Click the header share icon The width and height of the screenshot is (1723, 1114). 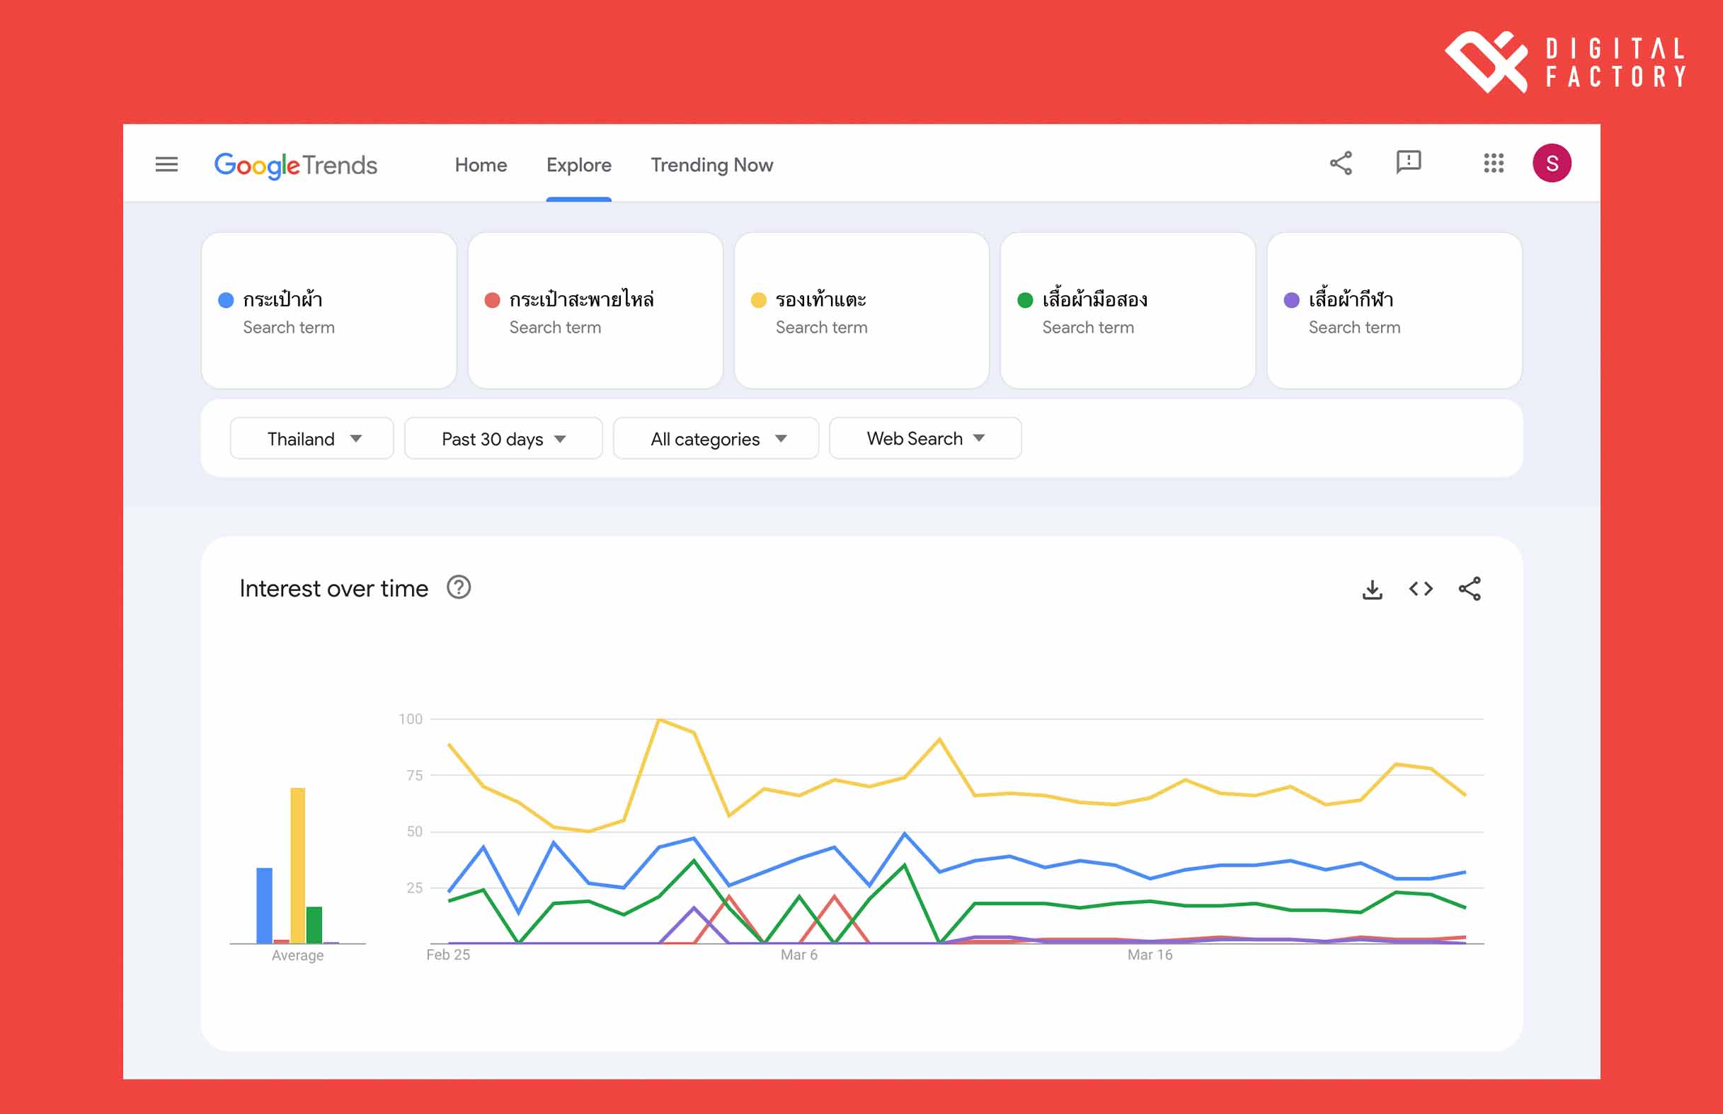click(1340, 163)
